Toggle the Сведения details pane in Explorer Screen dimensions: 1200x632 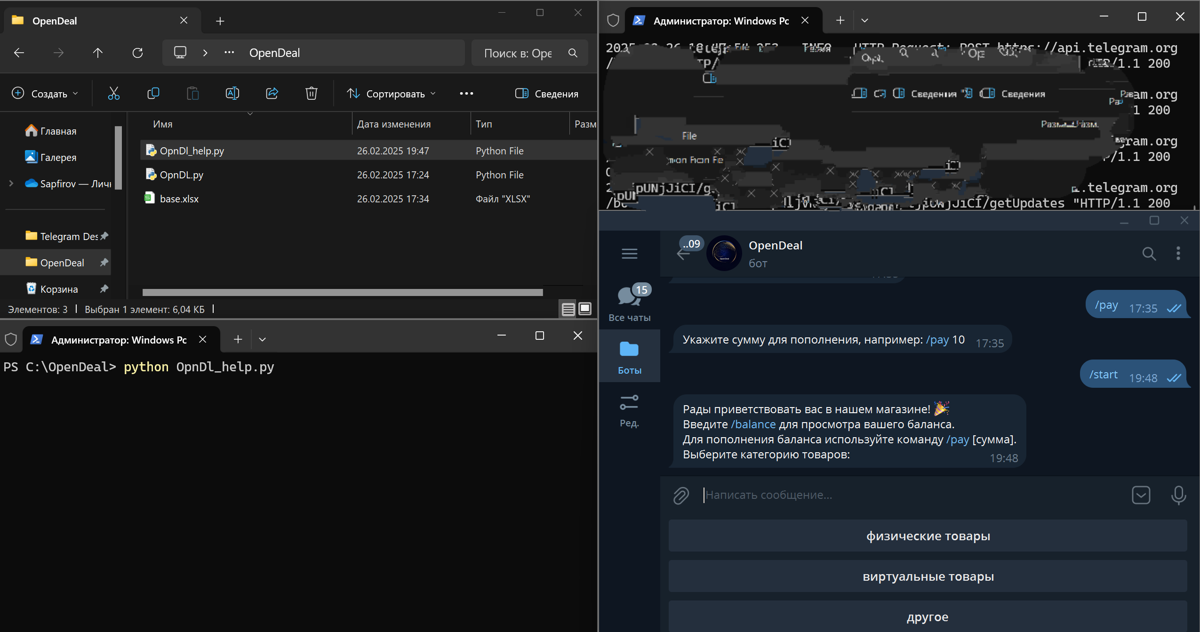(x=547, y=93)
